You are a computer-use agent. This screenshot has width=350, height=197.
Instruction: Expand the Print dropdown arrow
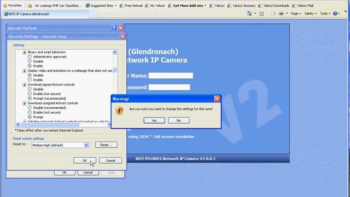287,14
